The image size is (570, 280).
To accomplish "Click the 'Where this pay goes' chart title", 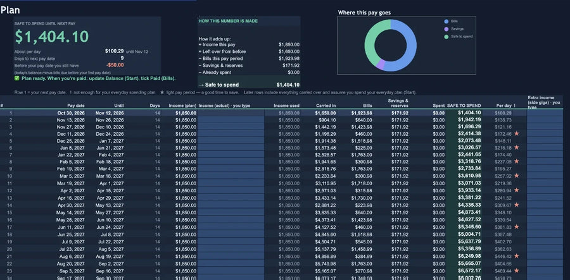I will tap(364, 13).
